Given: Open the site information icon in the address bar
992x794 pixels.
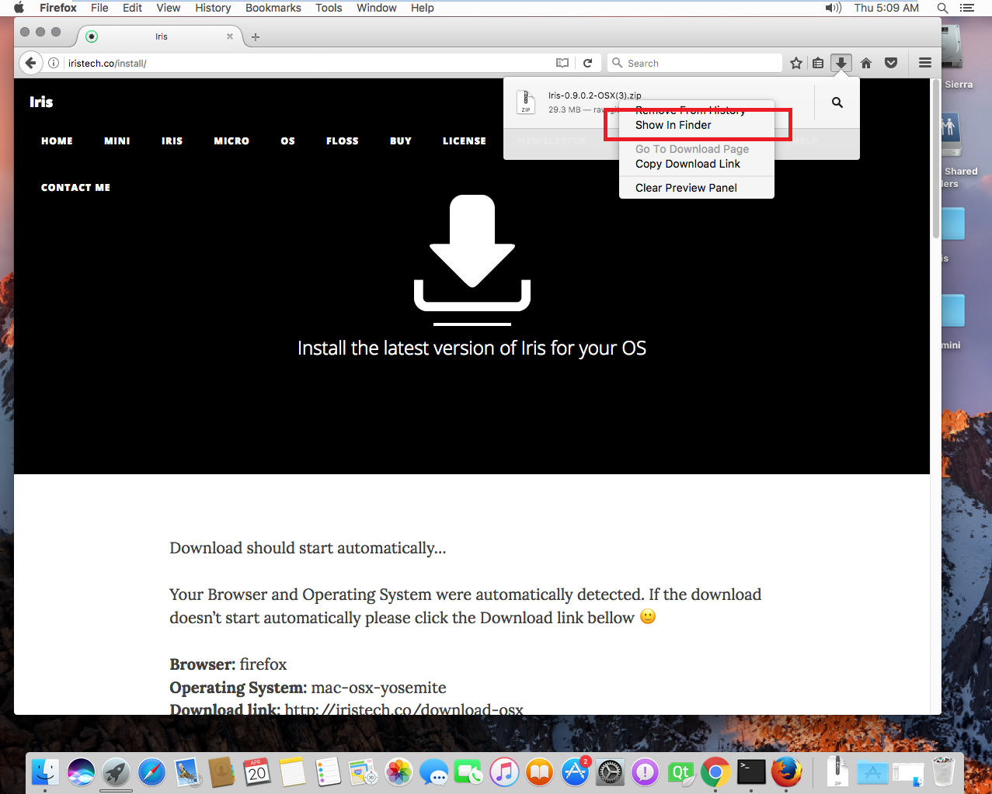Looking at the screenshot, I should (x=54, y=63).
